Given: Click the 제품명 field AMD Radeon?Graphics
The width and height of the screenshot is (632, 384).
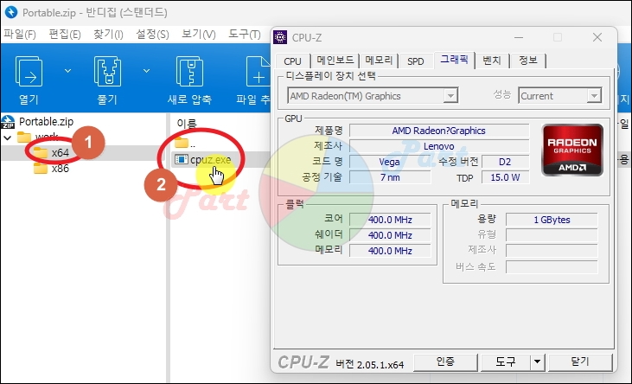Looking at the screenshot, I should [x=439, y=131].
